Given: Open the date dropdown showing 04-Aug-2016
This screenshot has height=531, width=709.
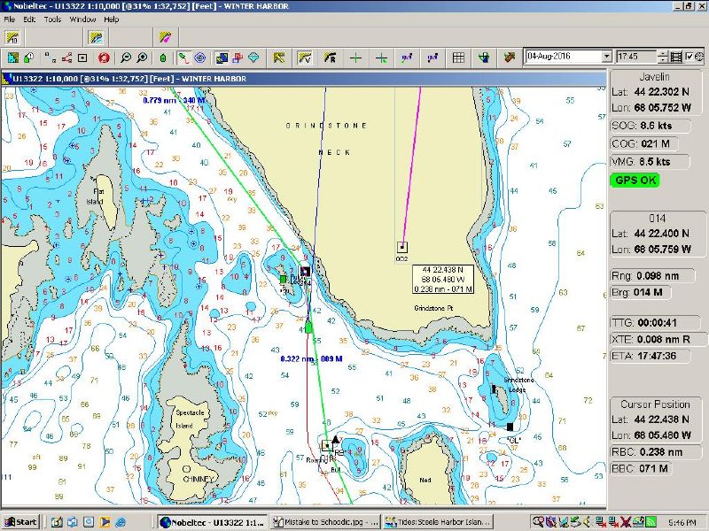Looking at the screenshot, I should (x=606, y=57).
